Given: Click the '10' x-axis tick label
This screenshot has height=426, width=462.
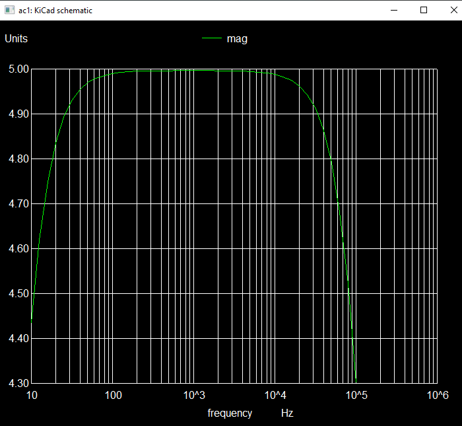Looking at the screenshot, I should coord(32,395).
